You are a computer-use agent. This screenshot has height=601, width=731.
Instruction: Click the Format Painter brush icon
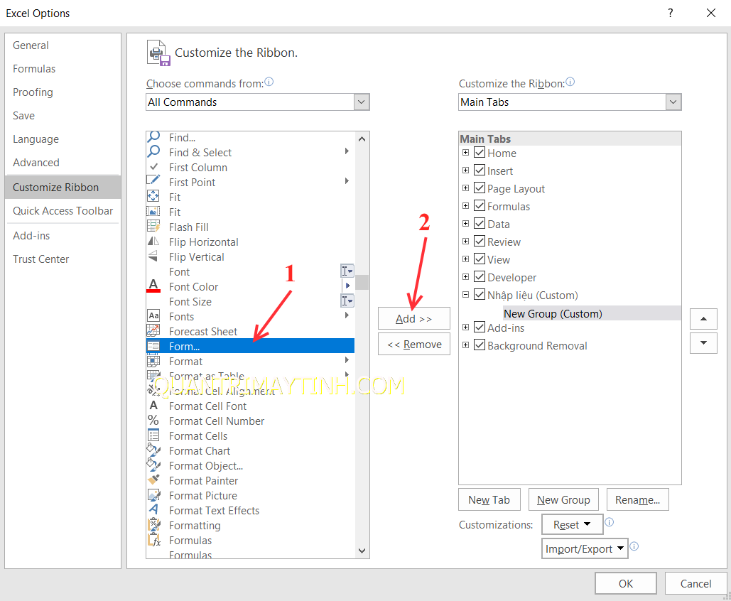tap(153, 480)
